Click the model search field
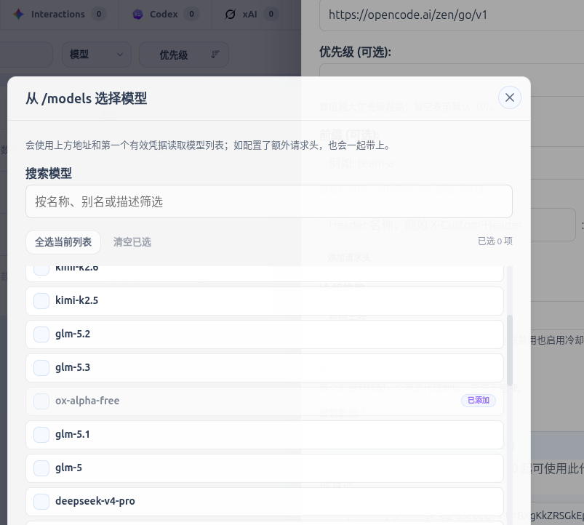This screenshot has height=525, width=584. coord(269,201)
